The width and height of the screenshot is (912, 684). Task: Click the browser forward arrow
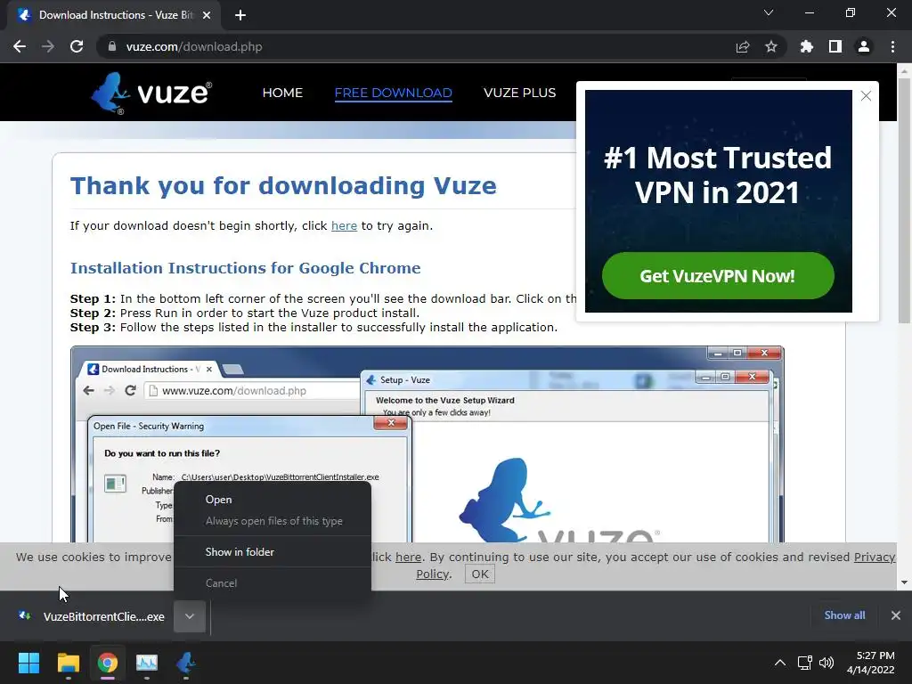pos(48,46)
